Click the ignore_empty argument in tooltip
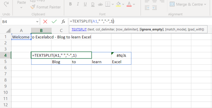The height and width of the screenshot is (108, 212). point(152,29)
